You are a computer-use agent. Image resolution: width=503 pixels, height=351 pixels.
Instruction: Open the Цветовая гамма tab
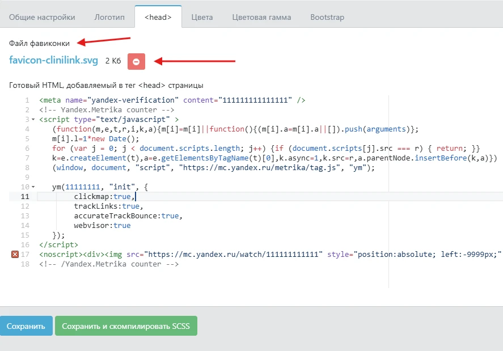pyautogui.click(x=261, y=17)
